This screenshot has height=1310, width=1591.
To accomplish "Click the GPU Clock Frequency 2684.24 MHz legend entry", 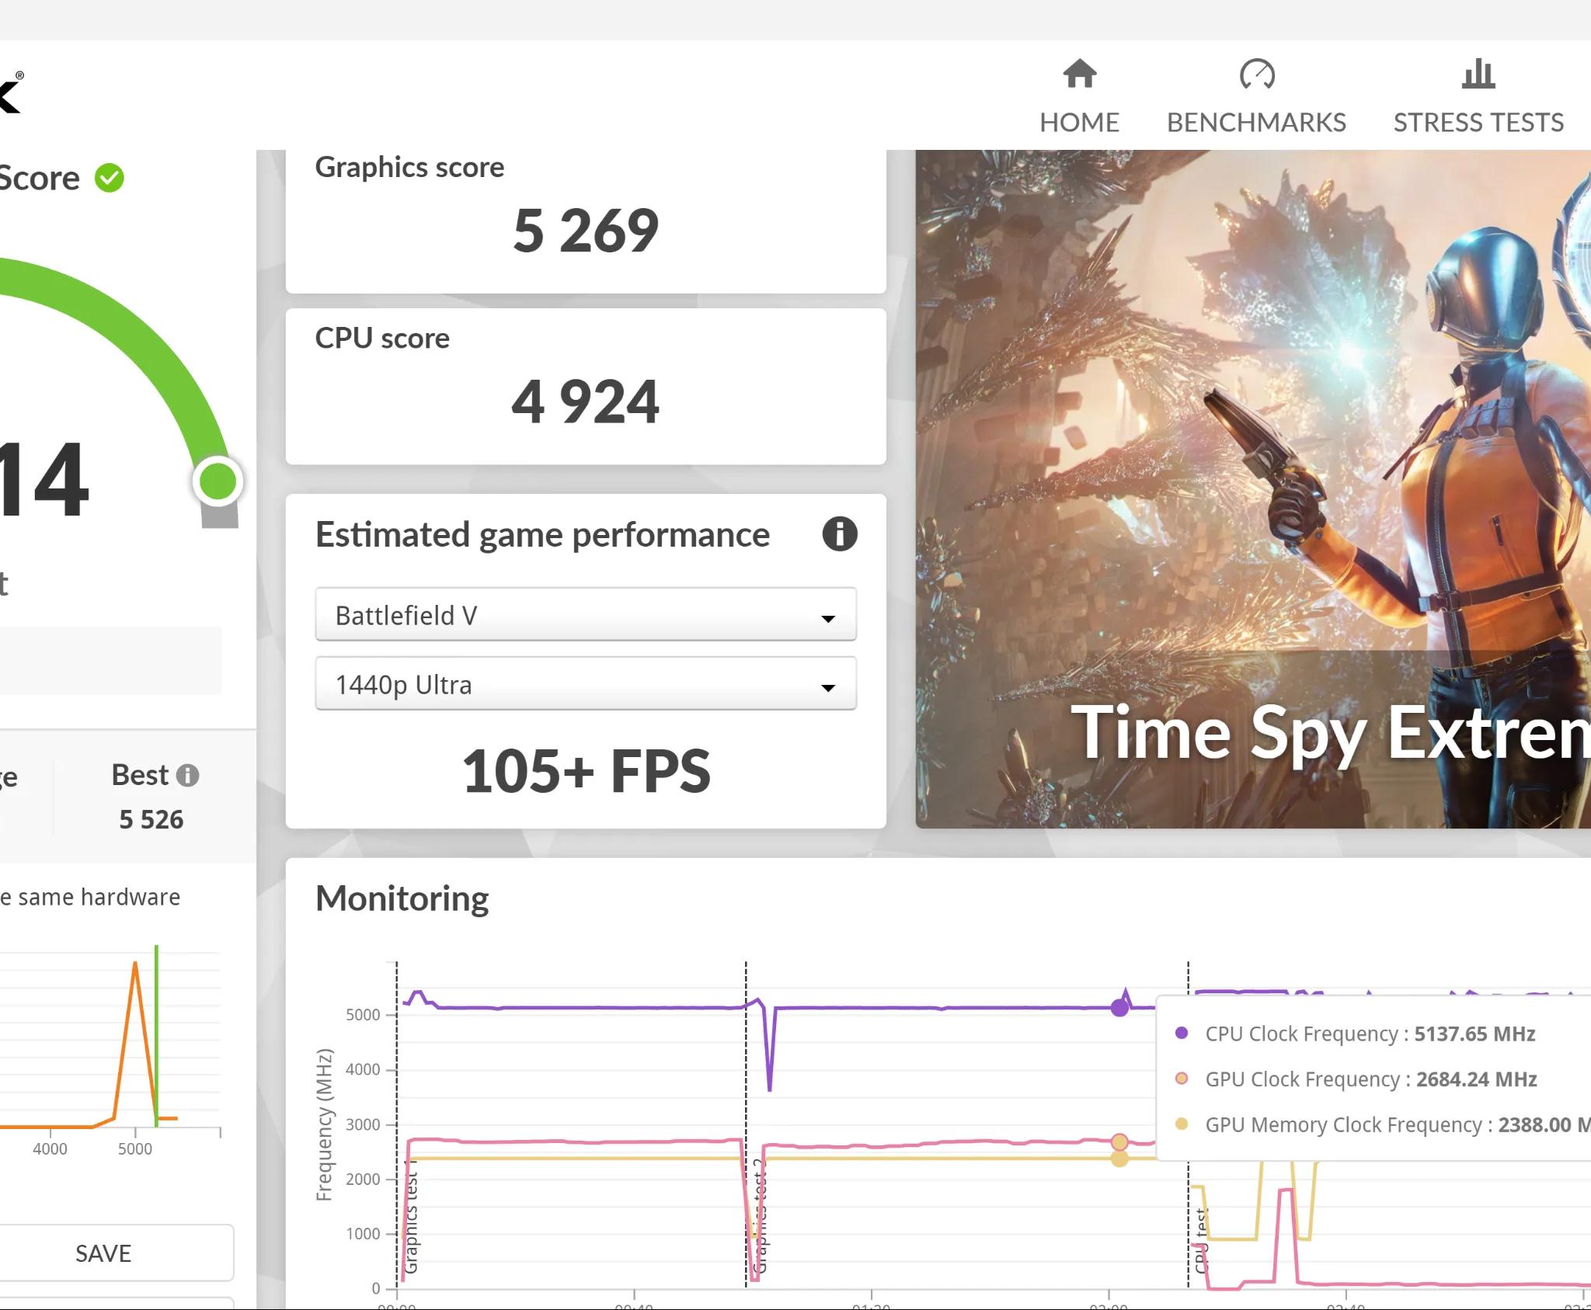I will [x=1356, y=1079].
